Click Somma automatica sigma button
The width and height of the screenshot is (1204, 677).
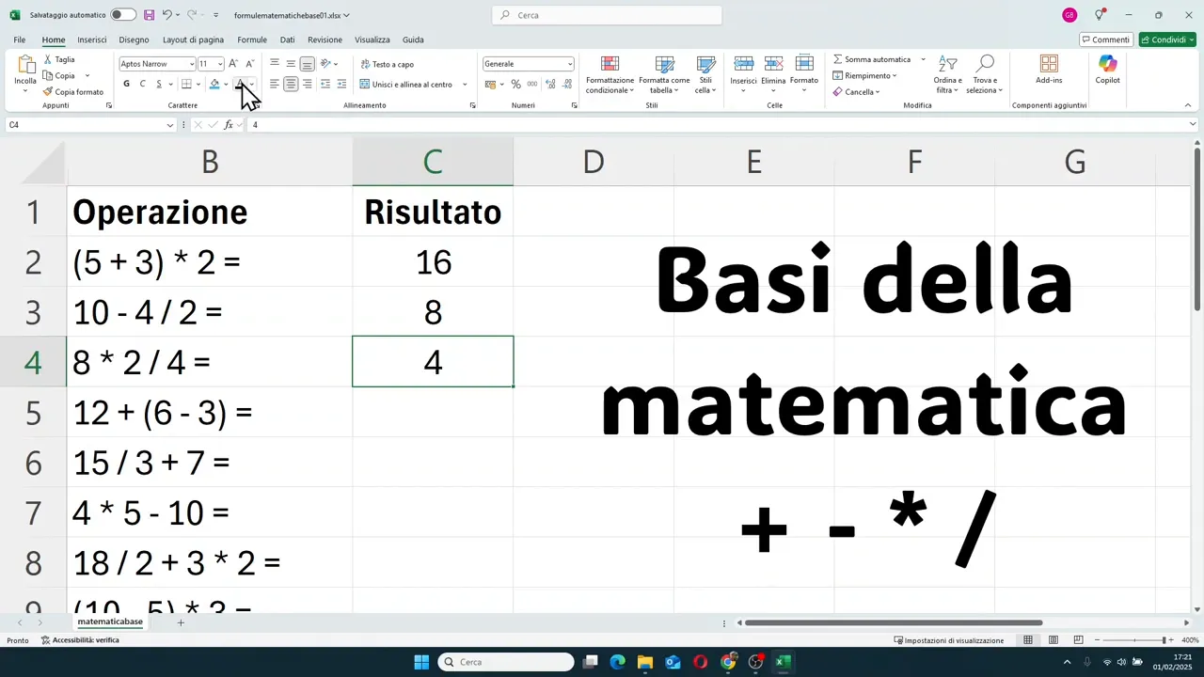coord(872,59)
